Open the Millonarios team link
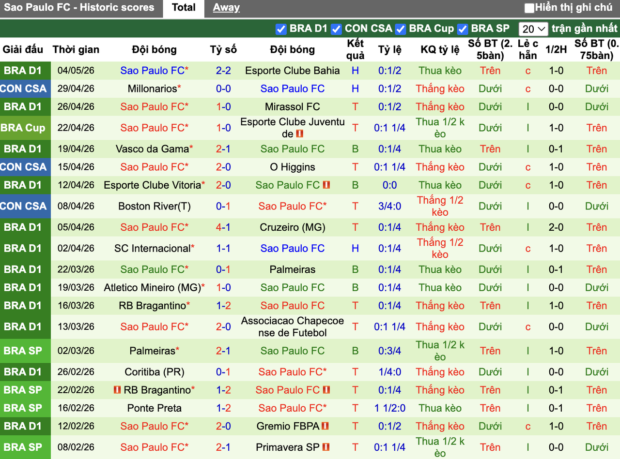Image resolution: width=620 pixels, height=459 pixels. (x=153, y=89)
